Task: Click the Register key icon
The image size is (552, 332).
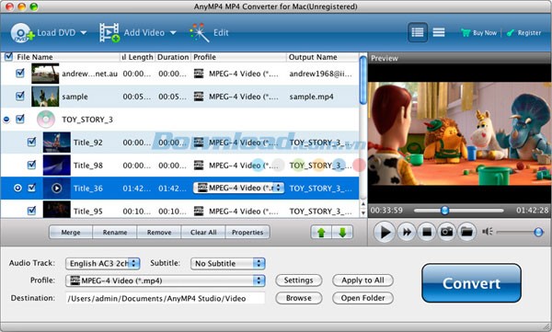Action: tap(510, 33)
